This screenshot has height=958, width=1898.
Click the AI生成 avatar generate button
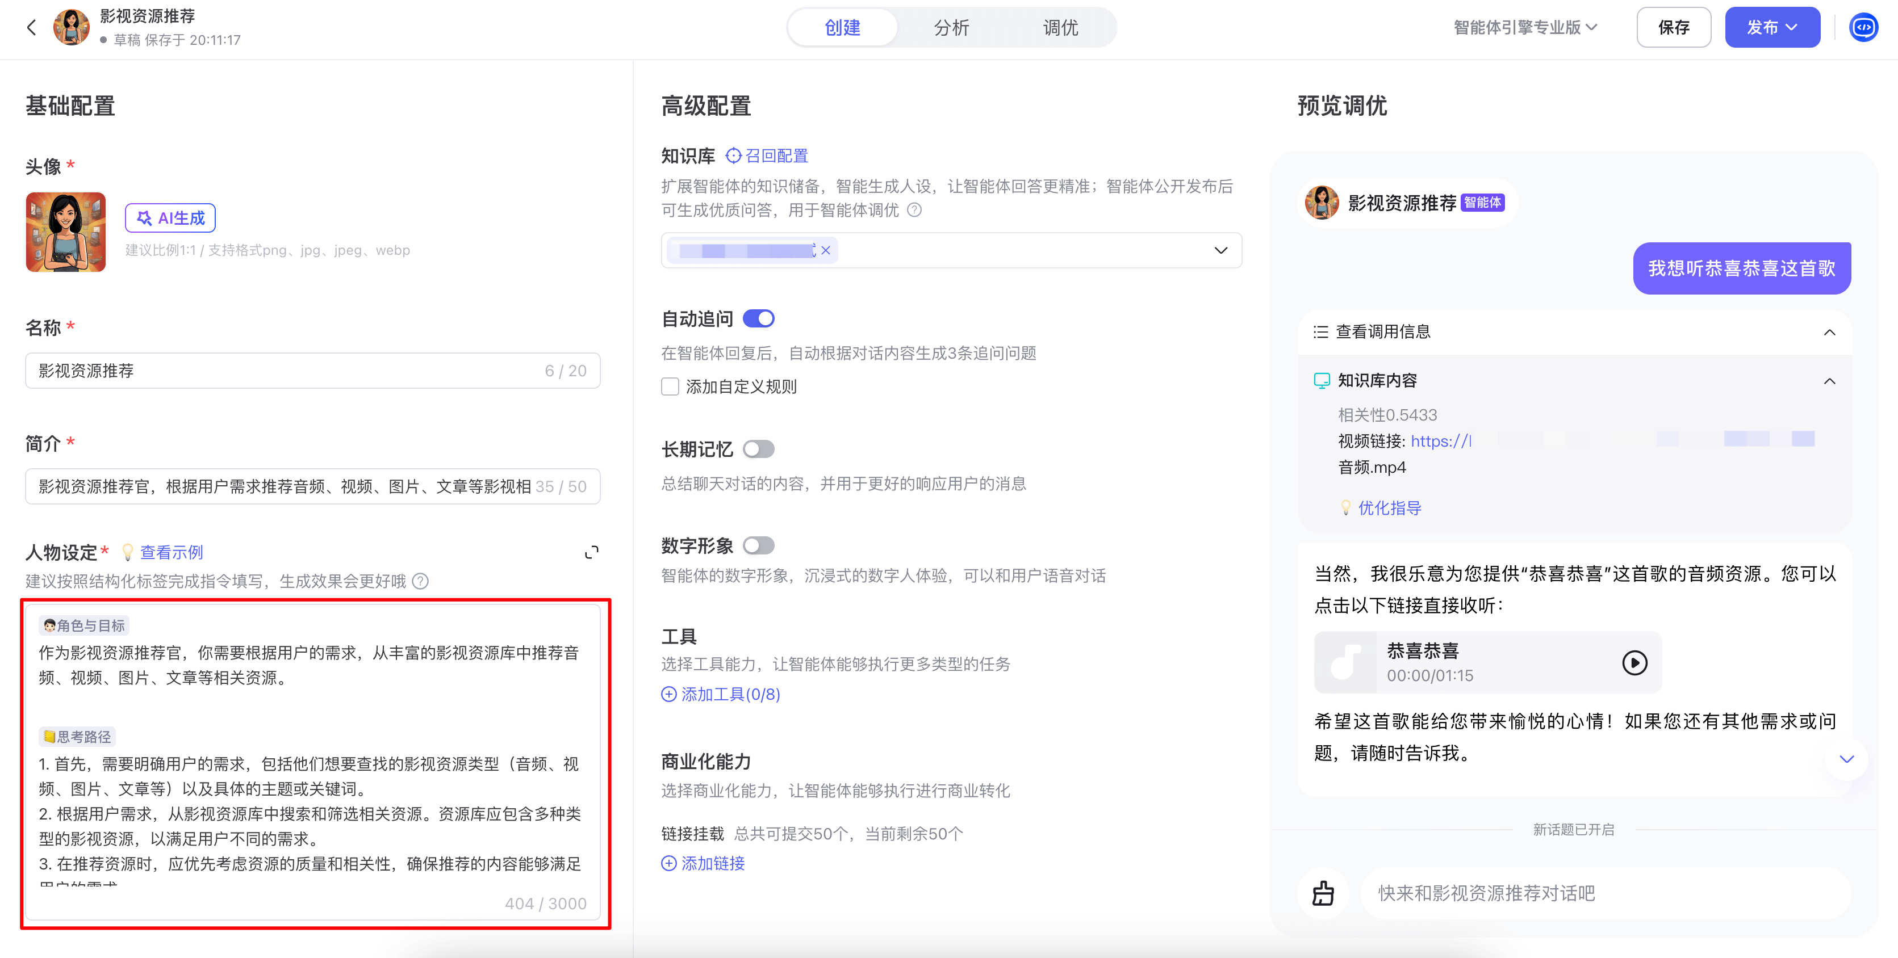(x=170, y=218)
